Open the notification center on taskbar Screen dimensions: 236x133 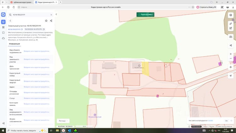pyautogui.click(x=232, y=130)
